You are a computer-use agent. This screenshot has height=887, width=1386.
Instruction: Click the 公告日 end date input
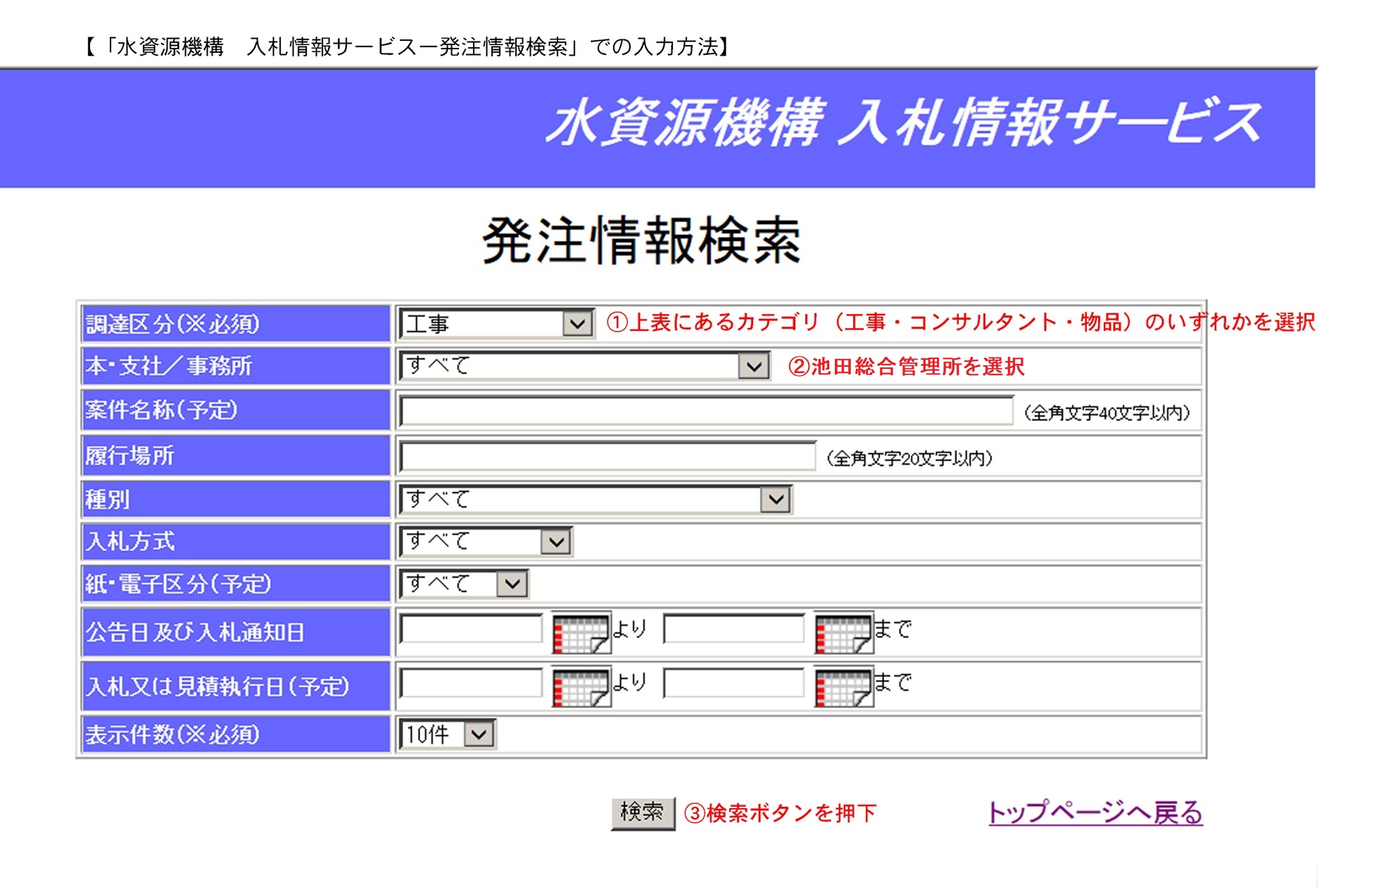733,629
